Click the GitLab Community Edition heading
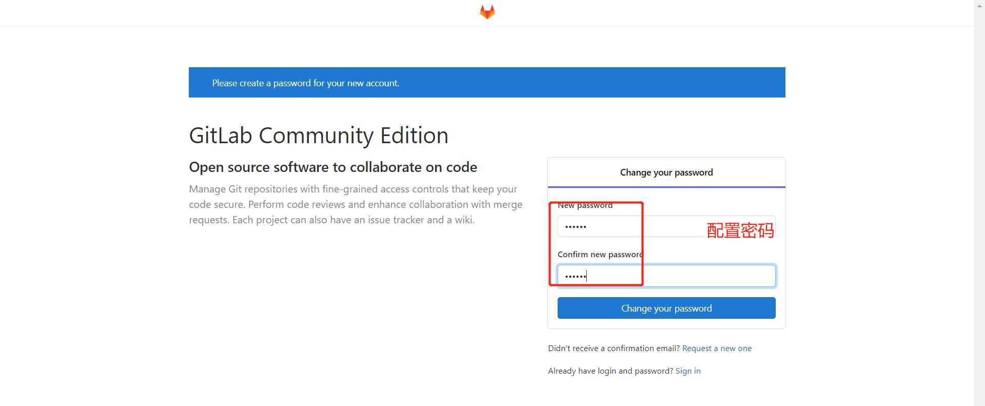 point(319,136)
